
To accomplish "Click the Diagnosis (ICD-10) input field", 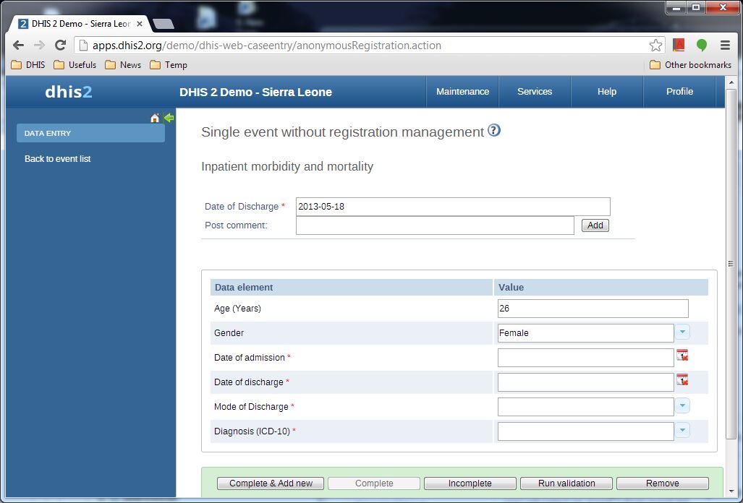I will click(x=586, y=431).
